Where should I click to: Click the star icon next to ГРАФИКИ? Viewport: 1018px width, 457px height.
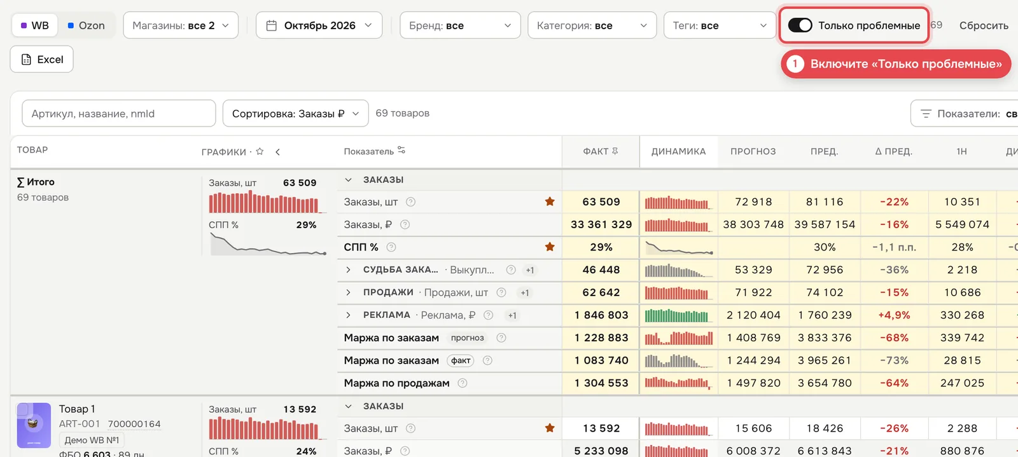click(260, 151)
